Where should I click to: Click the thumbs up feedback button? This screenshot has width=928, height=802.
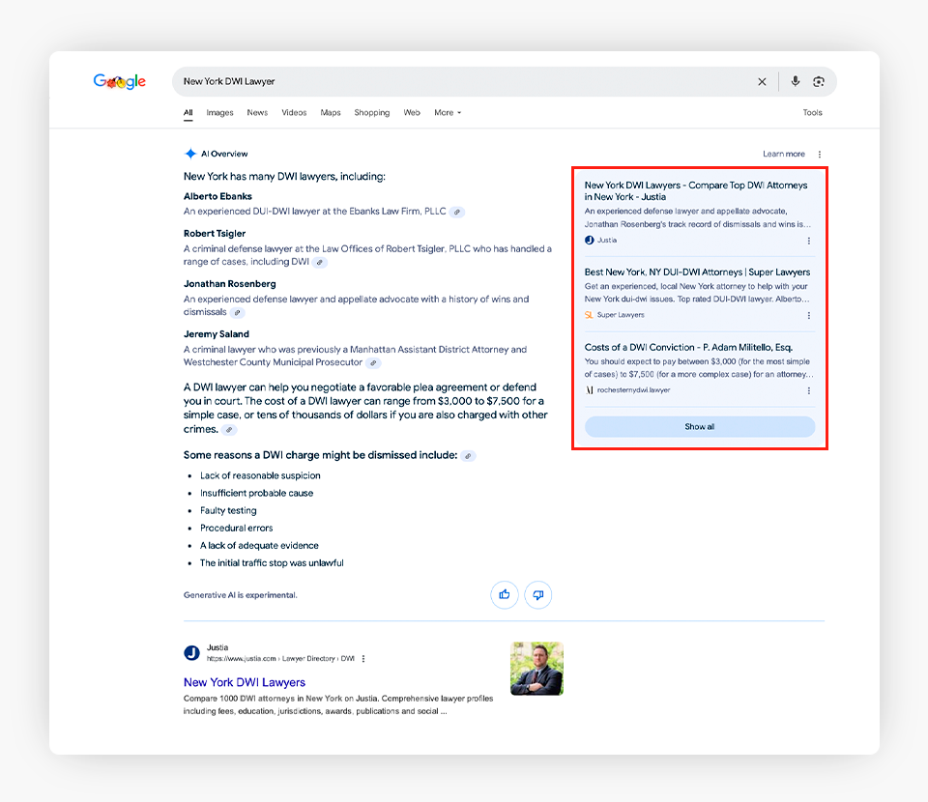(x=505, y=594)
